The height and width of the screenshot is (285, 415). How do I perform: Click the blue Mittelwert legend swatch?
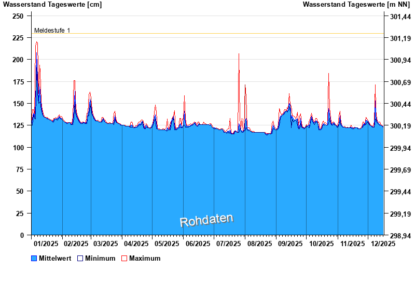[x=34, y=258]
